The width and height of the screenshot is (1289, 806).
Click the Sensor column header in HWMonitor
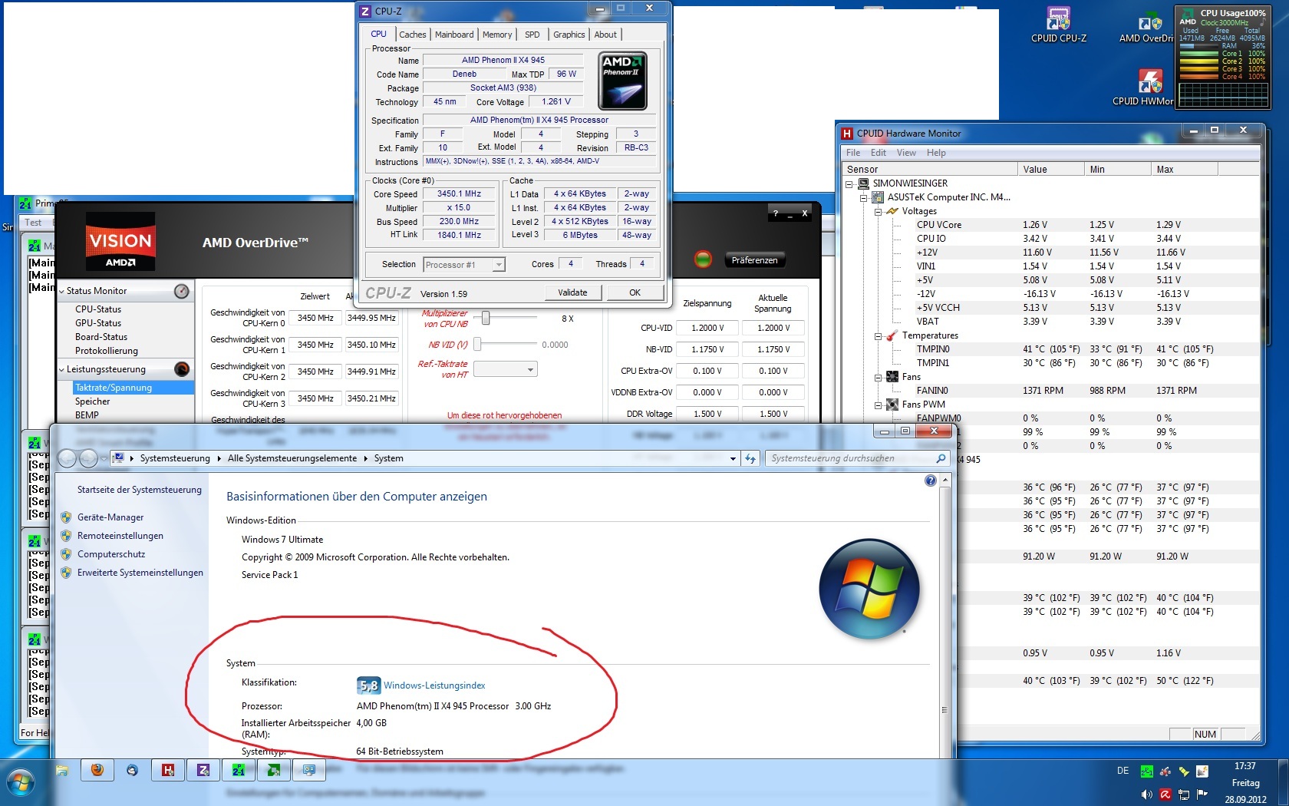click(x=930, y=169)
